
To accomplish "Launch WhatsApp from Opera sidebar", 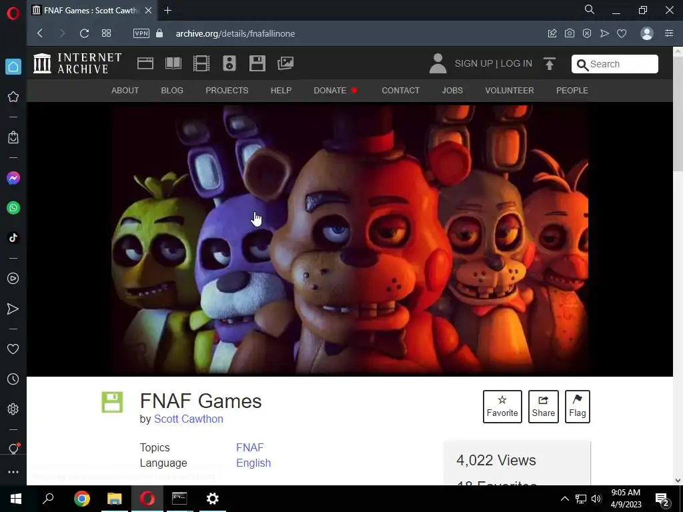I will 13,208.
